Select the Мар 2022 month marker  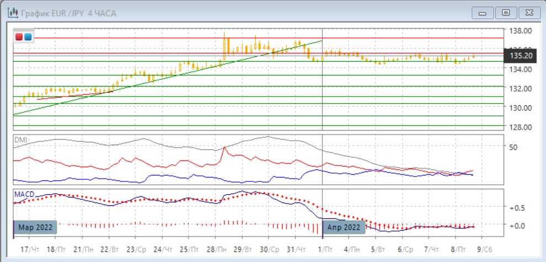coord(34,227)
